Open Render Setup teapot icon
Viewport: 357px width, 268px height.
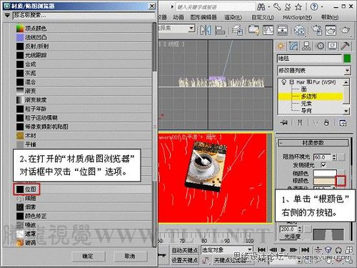316,30
